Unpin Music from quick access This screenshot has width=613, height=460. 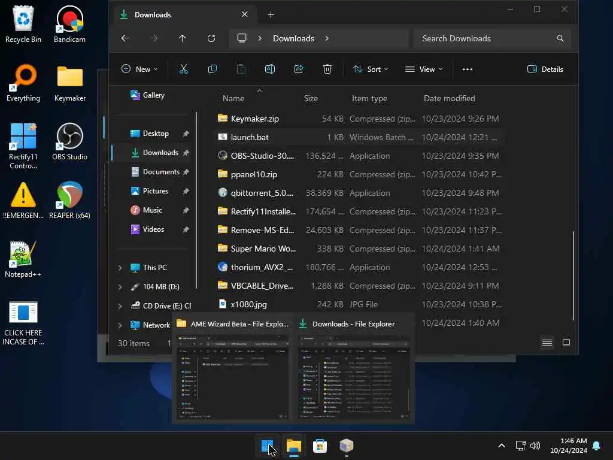[x=186, y=210]
